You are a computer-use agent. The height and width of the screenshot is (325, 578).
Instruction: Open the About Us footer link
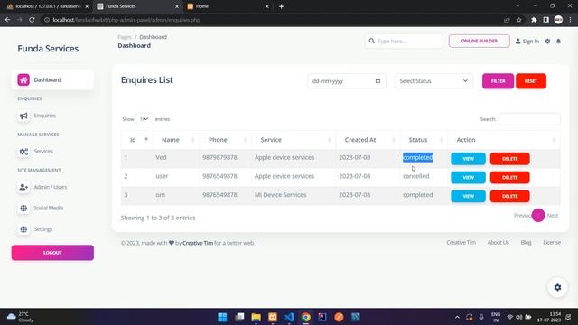(x=498, y=243)
